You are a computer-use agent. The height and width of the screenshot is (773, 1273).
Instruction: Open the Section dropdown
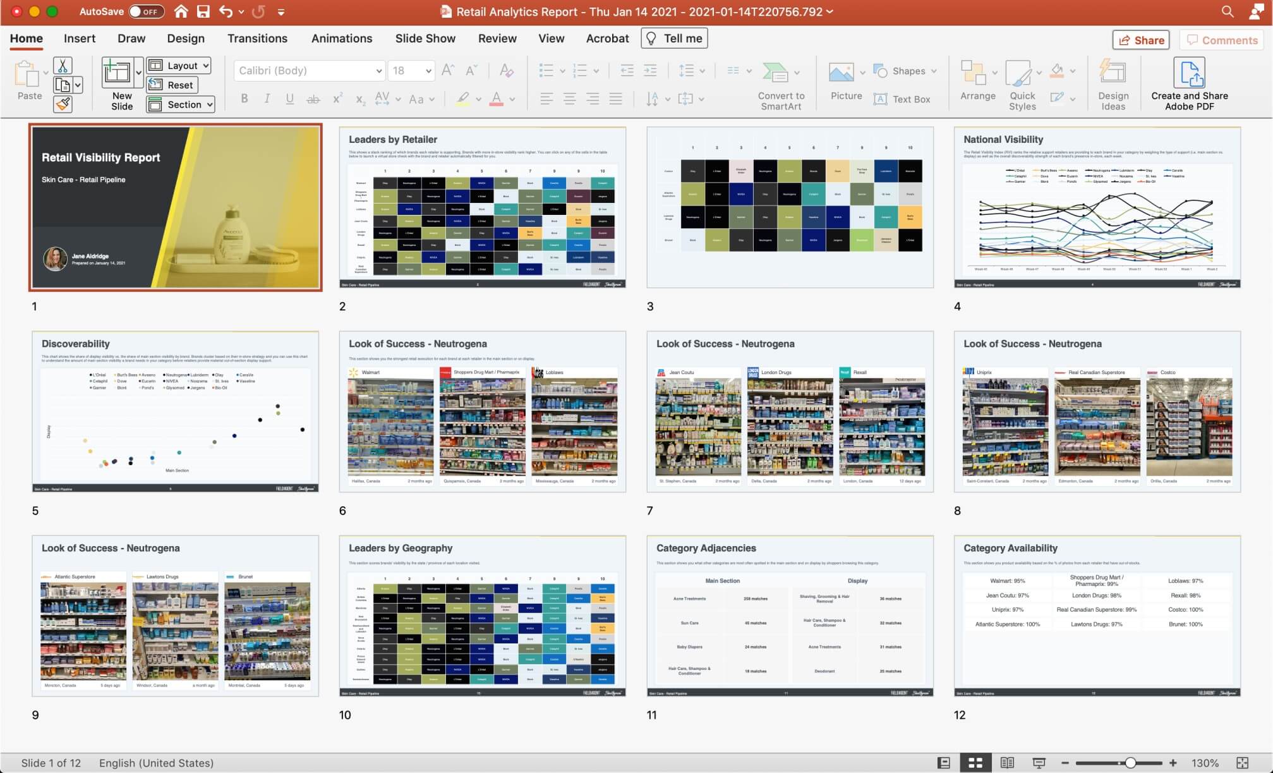(181, 104)
